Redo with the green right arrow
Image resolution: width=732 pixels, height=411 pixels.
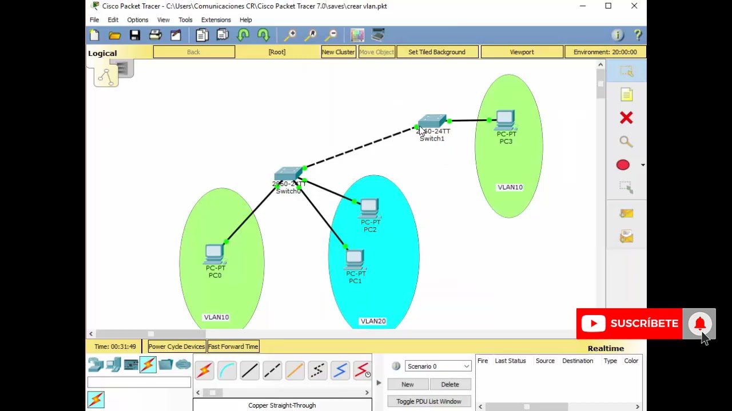coord(263,35)
